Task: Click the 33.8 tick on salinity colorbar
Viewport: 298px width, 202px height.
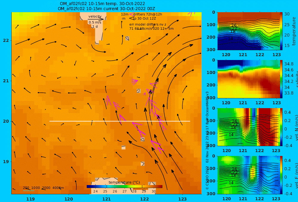Action: tap(289, 93)
